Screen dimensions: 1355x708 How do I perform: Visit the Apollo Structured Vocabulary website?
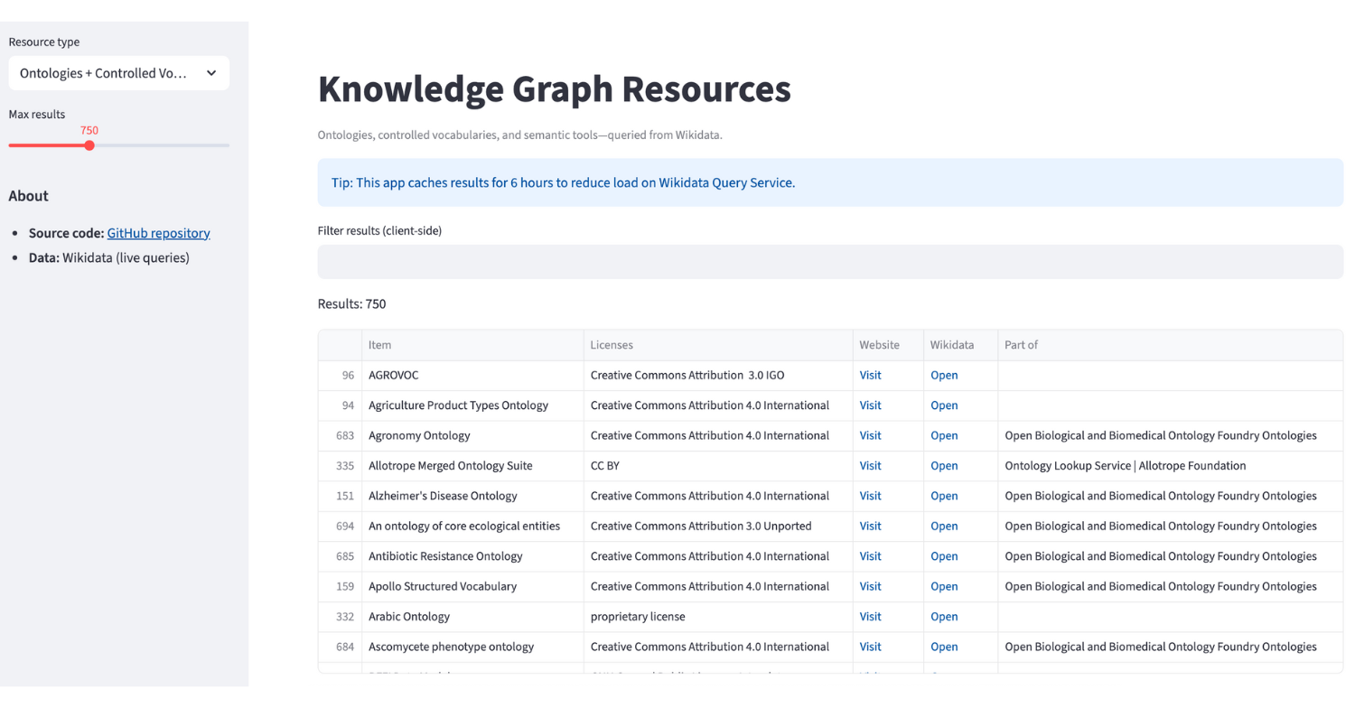pyautogui.click(x=869, y=586)
